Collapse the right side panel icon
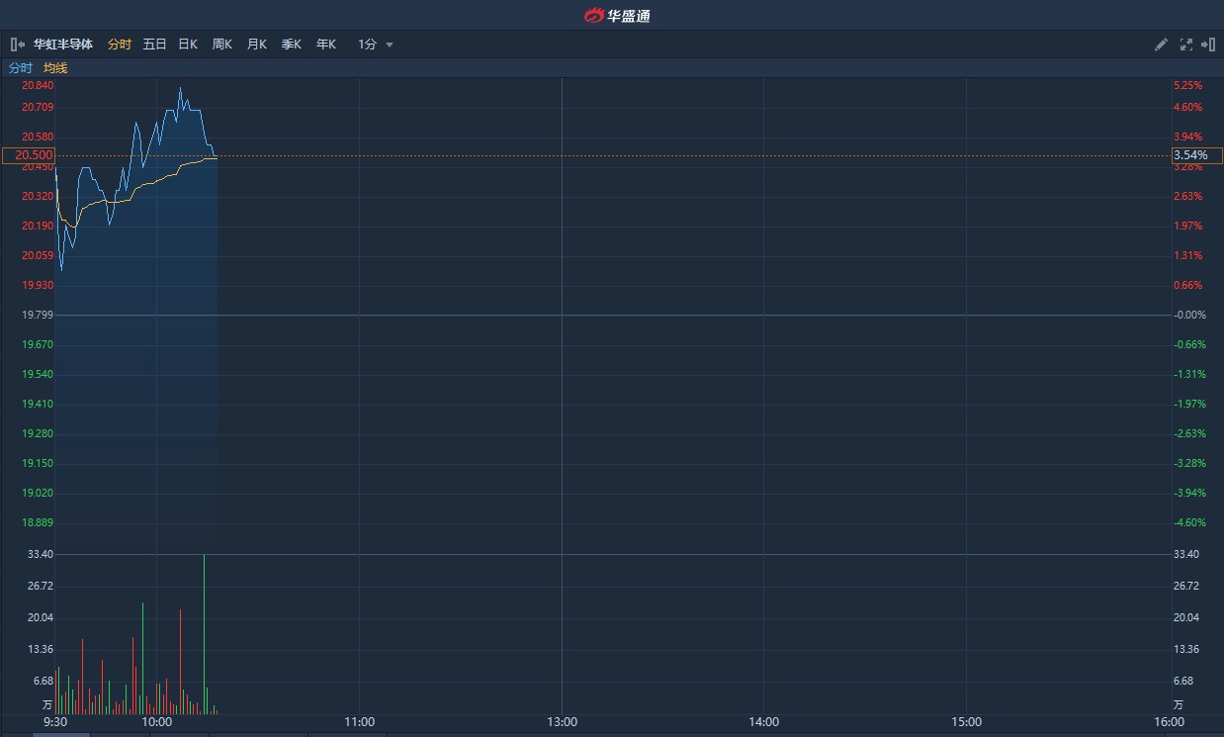The width and height of the screenshot is (1224, 737). coord(1207,45)
